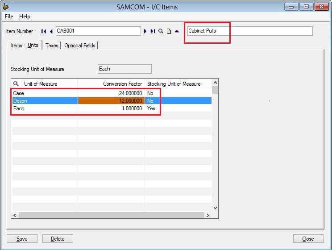
Task: Switch to the Items tab
Action: (x=17, y=46)
